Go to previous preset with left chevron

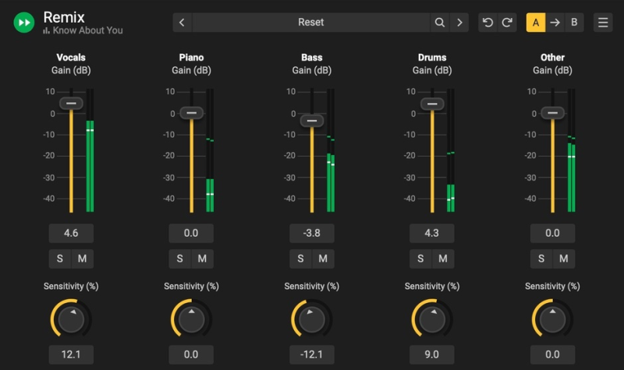tap(183, 23)
